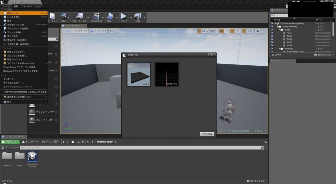
Task: Click the Content Browser lock icon
Action: [265, 142]
